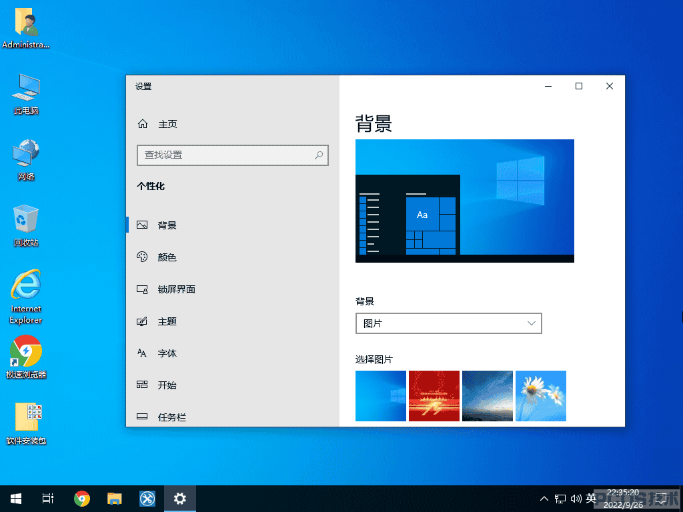
Task: Switch to the 颜色 settings page
Action: tap(233, 257)
